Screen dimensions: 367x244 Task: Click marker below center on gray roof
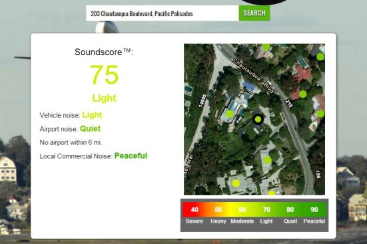click(x=268, y=160)
